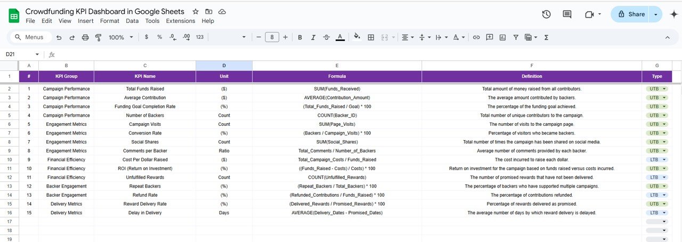Click the Redo arrow in toolbar
The height and width of the screenshot is (242, 682).
[71, 37]
